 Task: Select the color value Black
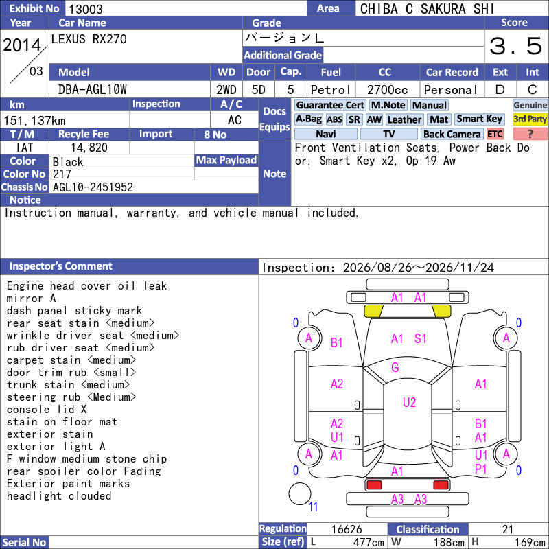[x=68, y=162]
